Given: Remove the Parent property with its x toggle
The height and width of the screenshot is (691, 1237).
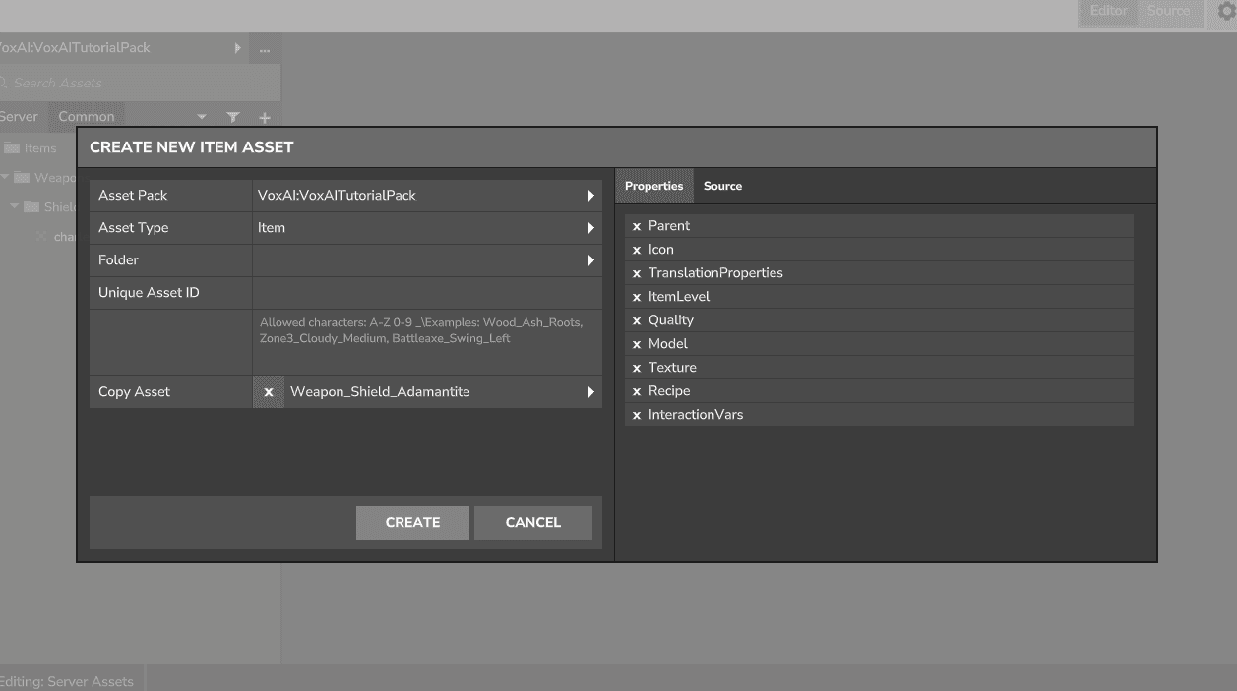Looking at the screenshot, I should [x=636, y=225].
